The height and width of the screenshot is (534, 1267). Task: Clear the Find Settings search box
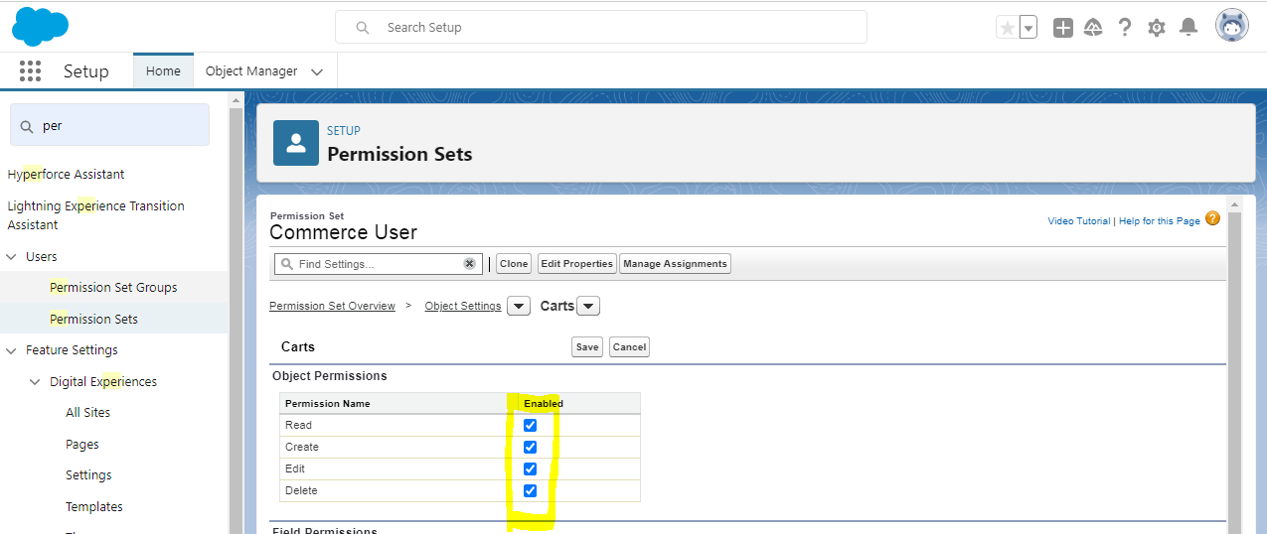pos(469,264)
